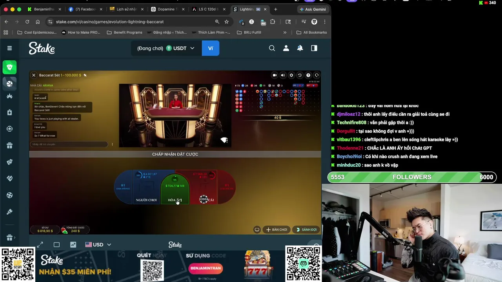The image size is (502, 282).
Task: Click Chrome zoom magnifier in address bar
Action: coord(217,22)
